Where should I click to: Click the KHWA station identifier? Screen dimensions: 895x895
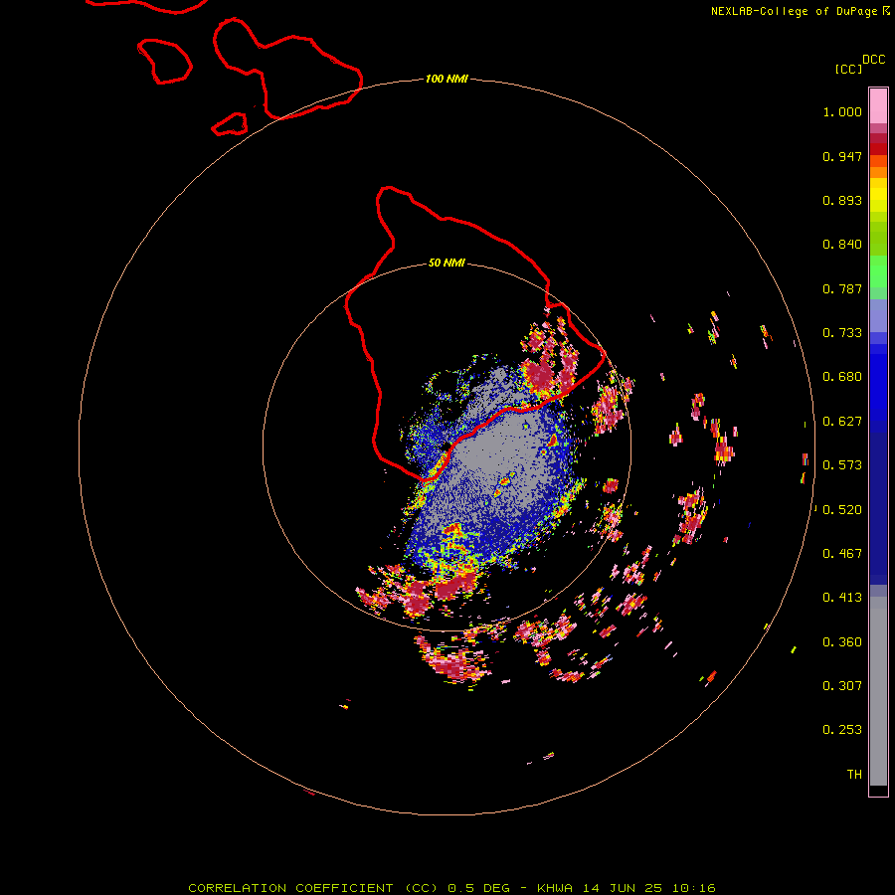click(554, 888)
